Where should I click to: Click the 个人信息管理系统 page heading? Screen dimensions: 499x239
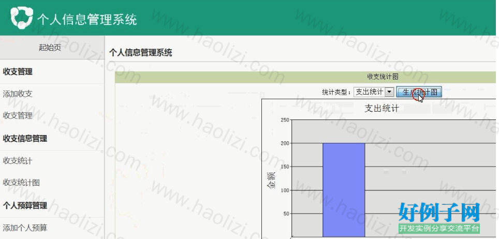click(x=141, y=53)
